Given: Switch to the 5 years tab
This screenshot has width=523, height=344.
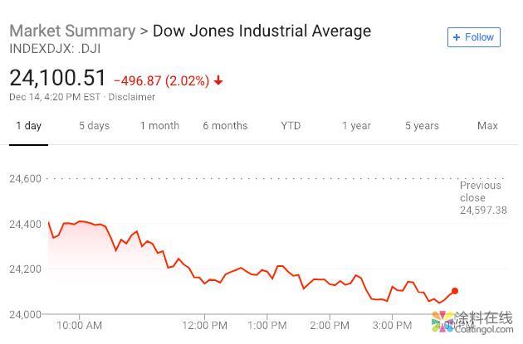Looking at the screenshot, I should 422,126.
